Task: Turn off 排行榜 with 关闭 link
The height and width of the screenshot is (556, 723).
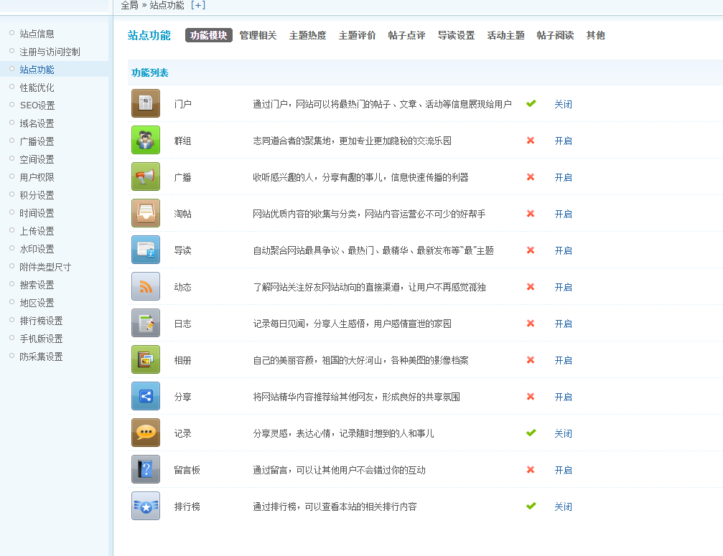Action: click(x=563, y=506)
